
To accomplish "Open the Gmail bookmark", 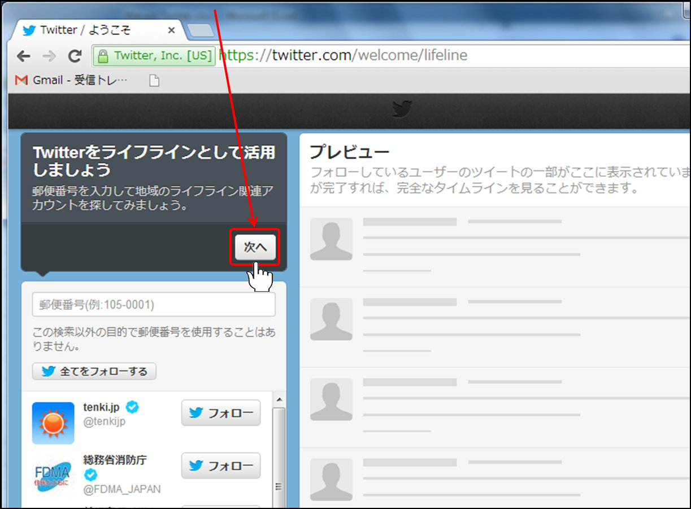I will tap(71, 80).
